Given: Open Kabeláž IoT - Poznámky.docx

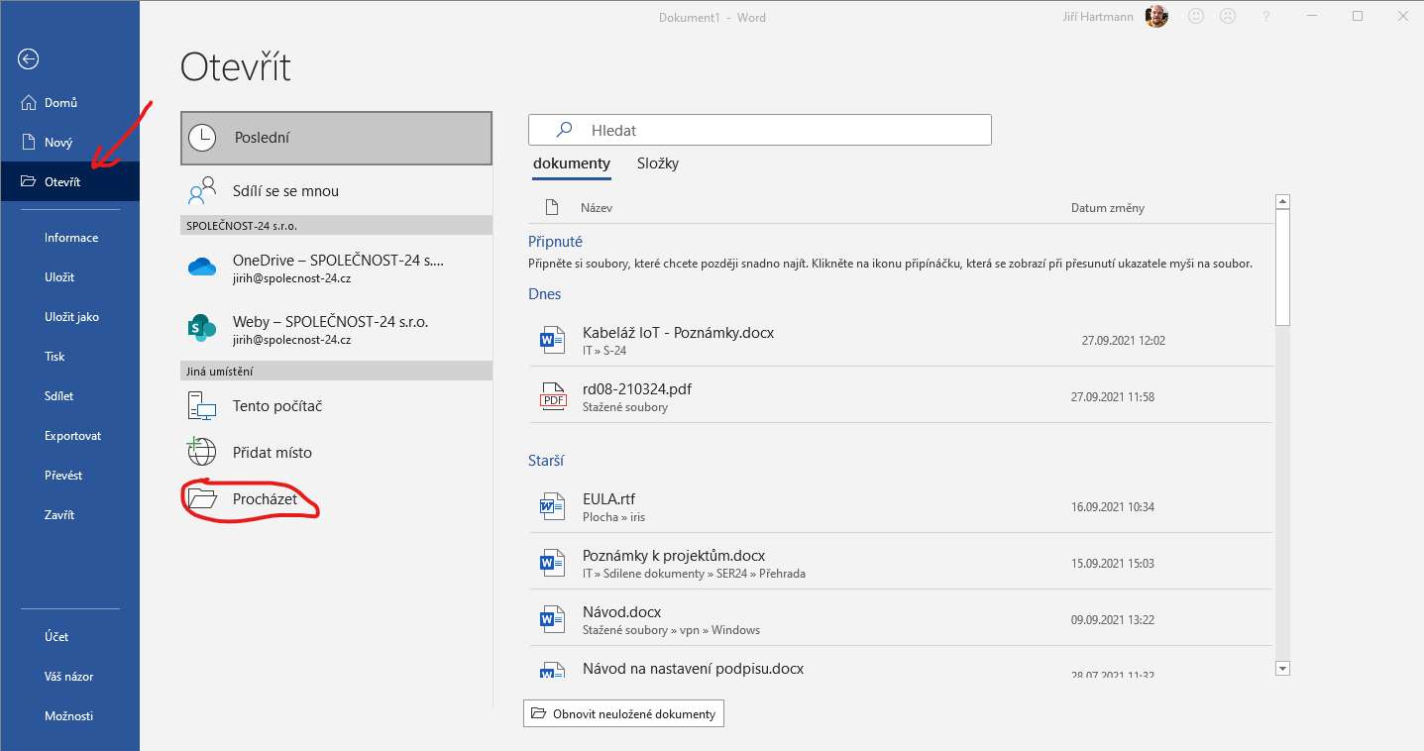Looking at the screenshot, I should click(x=902, y=340).
